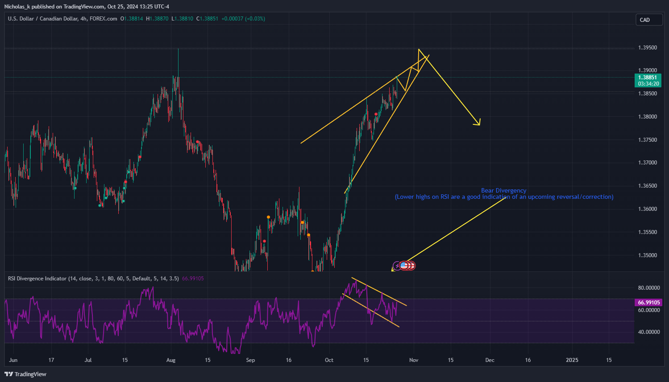Viewport: 669px width, 382px height.
Task: Click the Jul label on time axis
Action: tap(88, 360)
